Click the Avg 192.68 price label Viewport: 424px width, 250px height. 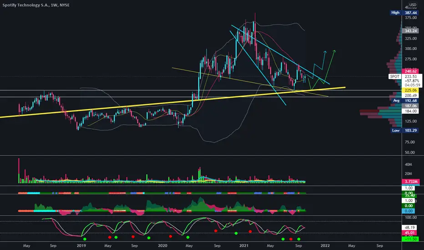[x=404, y=100]
